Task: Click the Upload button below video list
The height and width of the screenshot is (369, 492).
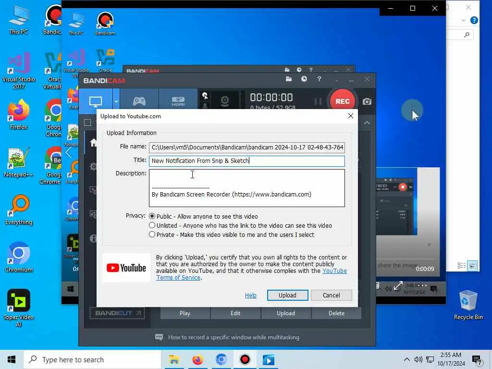Action: (x=286, y=313)
